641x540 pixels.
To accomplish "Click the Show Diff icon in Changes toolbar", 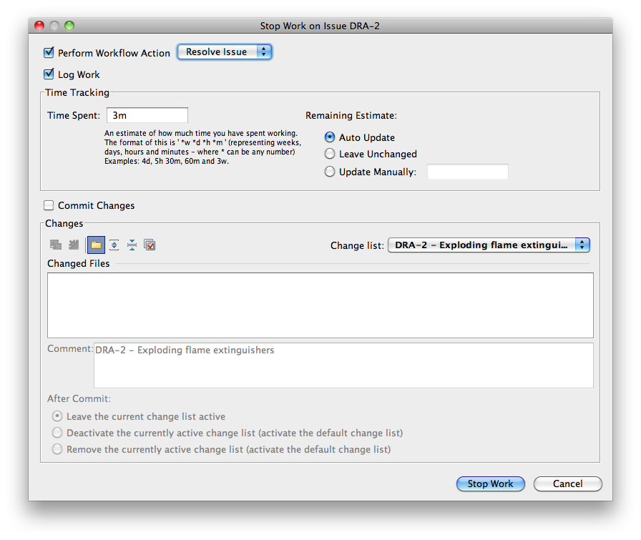I will (55, 245).
